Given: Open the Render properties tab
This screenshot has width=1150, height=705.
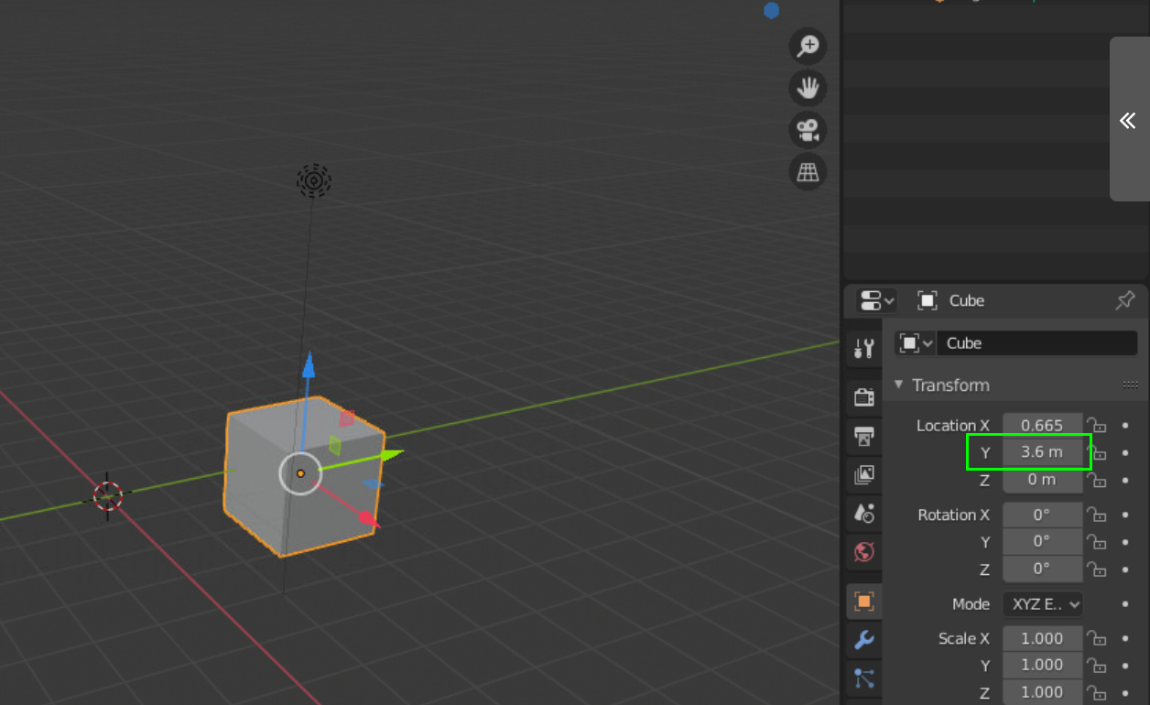Looking at the screenshot, I should (863, 397).
